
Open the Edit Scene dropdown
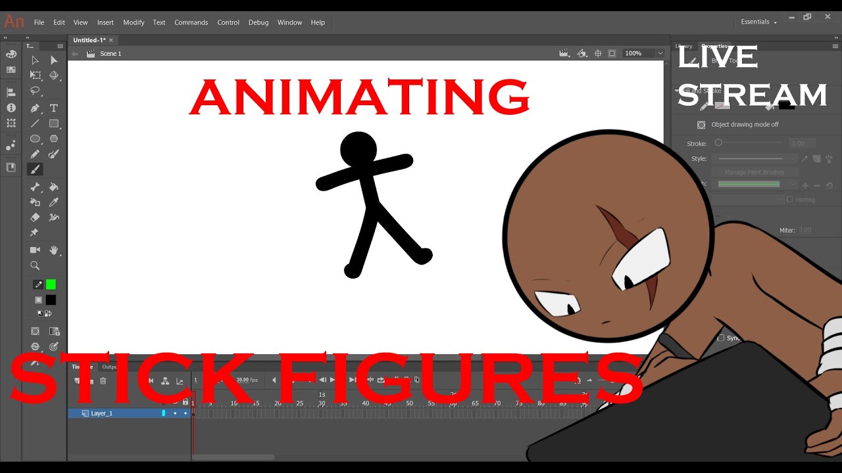point(564,53)
